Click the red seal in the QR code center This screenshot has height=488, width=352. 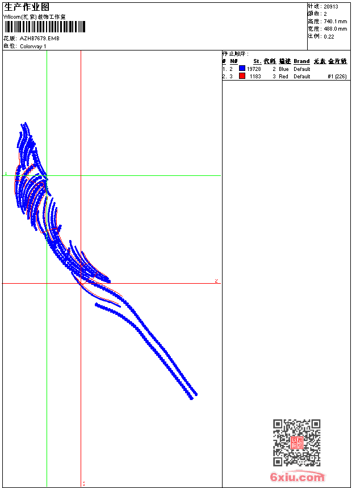click(296, 443)
